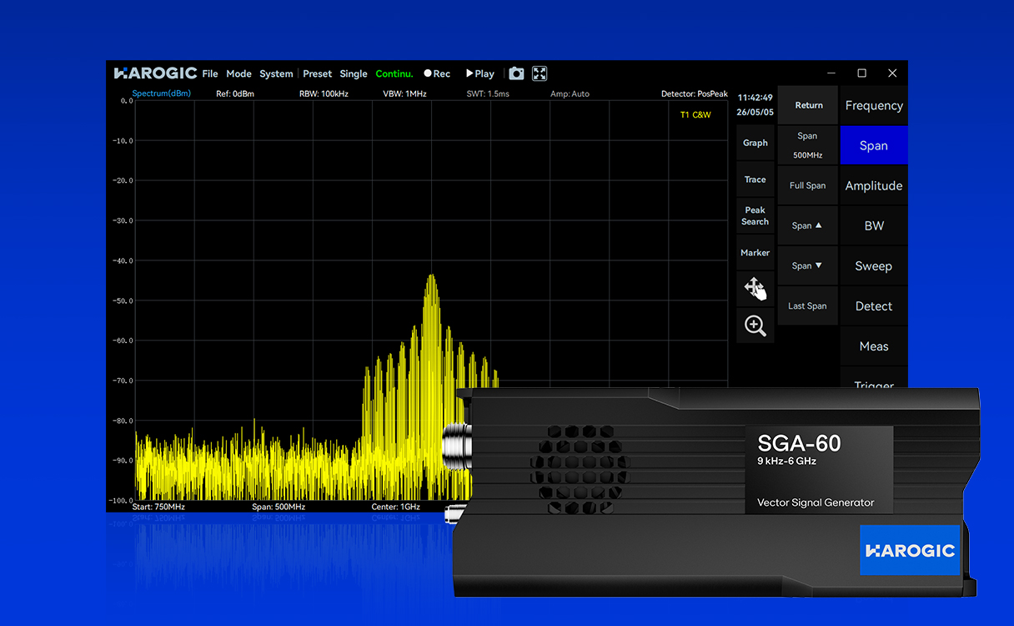Click the Detector: PosPeak readout
Image resolution: width=1014 pixels, height=626 pixels.
695,93
